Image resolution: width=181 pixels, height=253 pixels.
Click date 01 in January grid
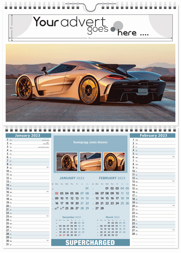(x=87, y=188)
